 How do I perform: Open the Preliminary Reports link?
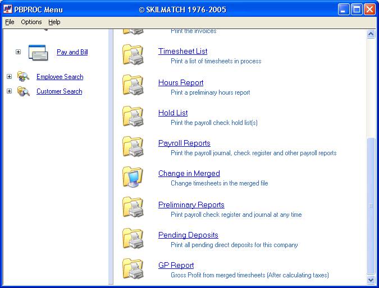click(191, 205)
